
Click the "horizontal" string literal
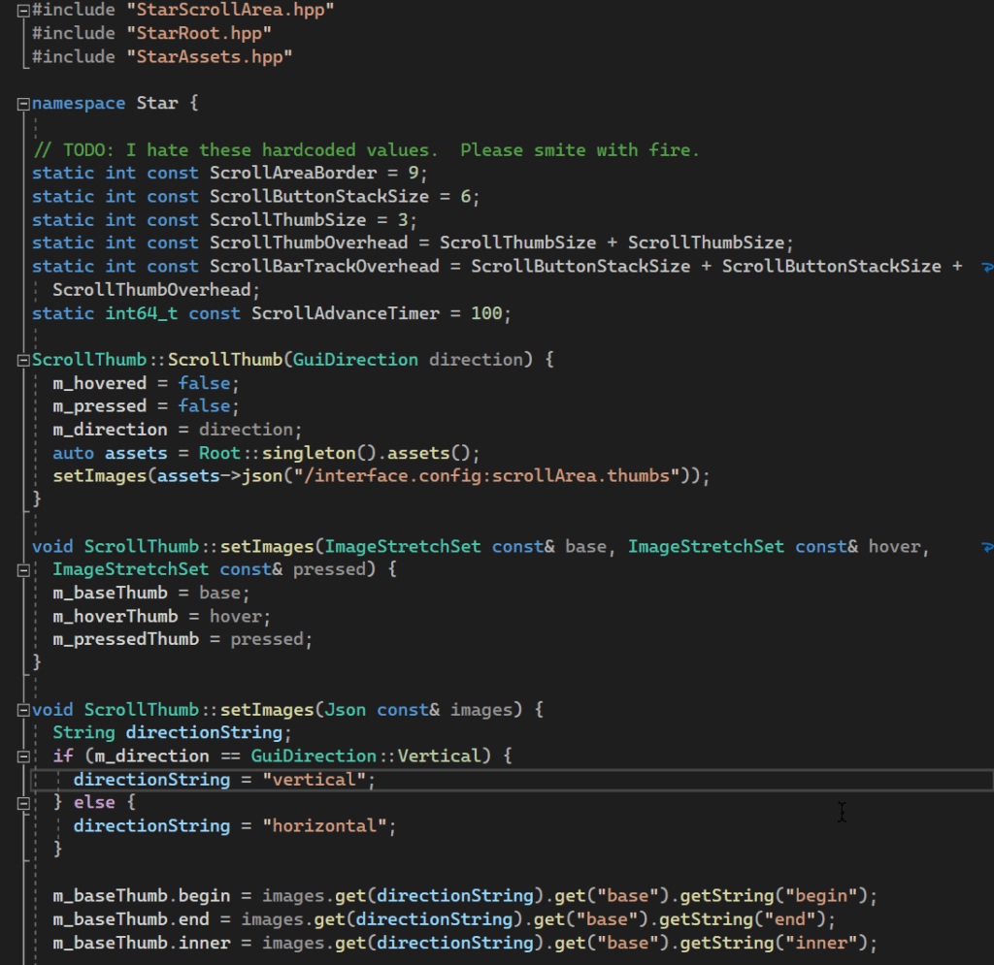click(324, 825)
